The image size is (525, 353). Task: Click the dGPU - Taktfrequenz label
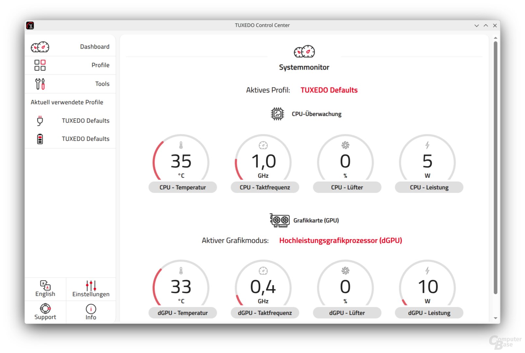(x=265, y=313)
